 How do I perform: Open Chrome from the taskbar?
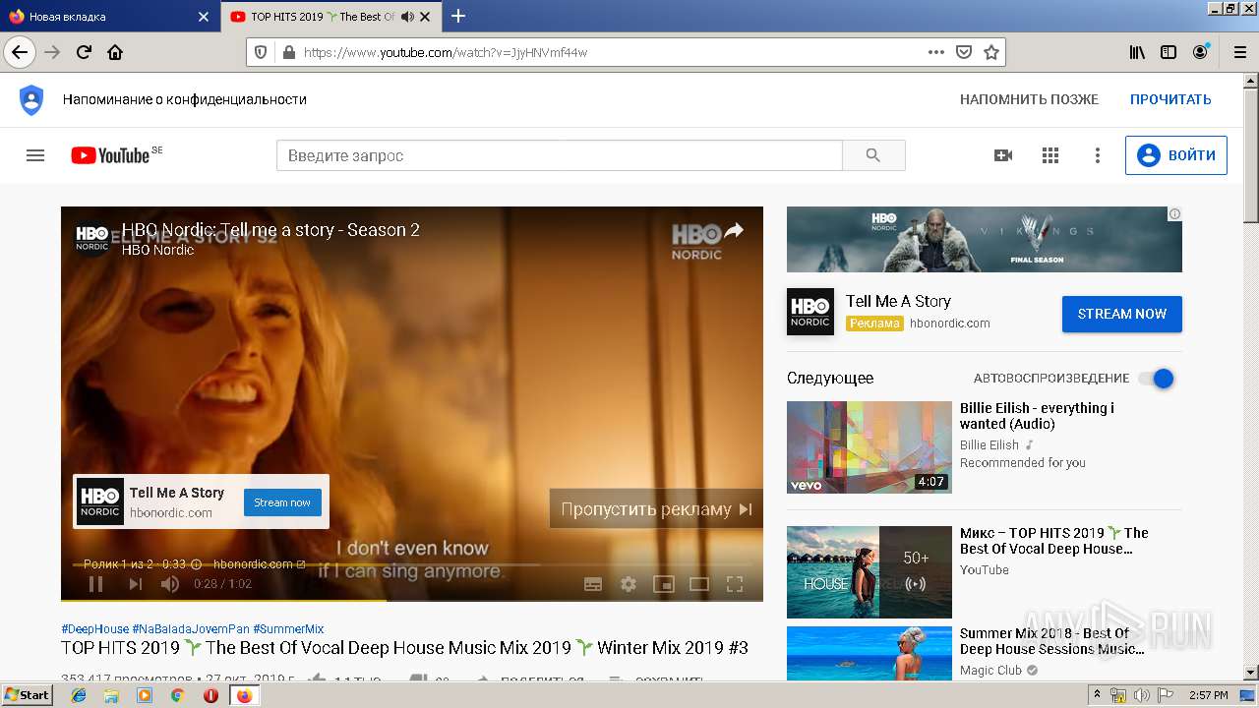pos(178,695)
